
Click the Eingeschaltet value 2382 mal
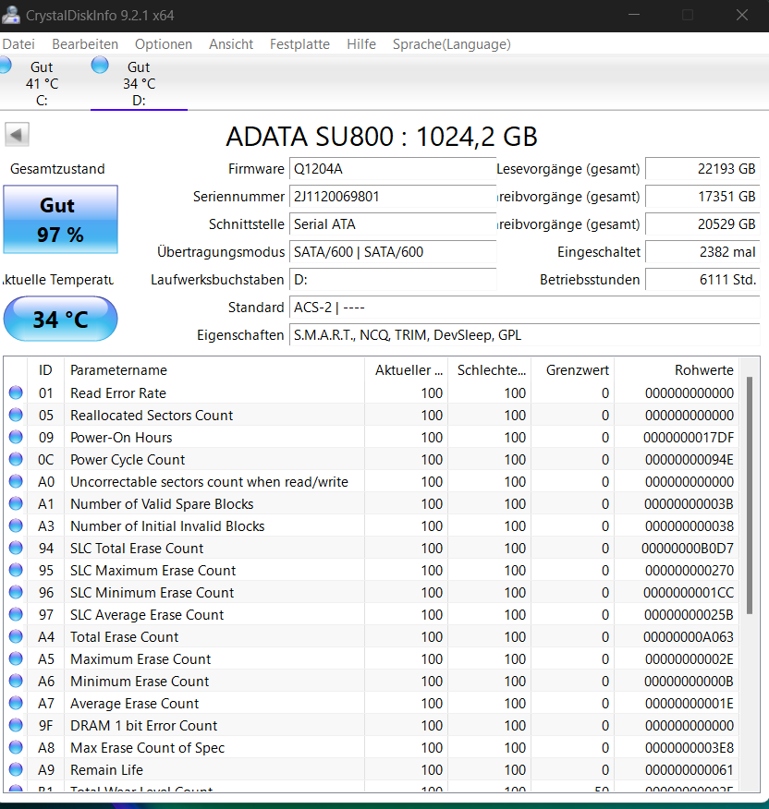702,252
